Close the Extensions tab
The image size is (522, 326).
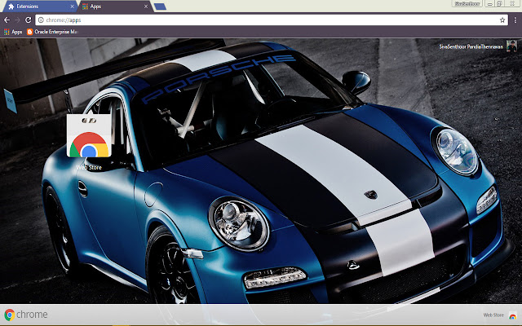pyautogui.click(x=72, y=7)
